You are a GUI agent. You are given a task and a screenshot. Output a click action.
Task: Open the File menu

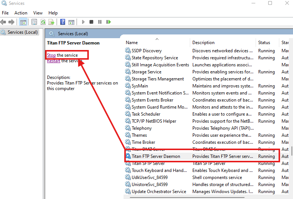click(5, 13)
